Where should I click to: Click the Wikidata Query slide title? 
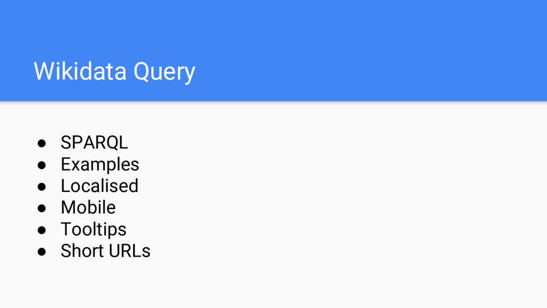114,72
